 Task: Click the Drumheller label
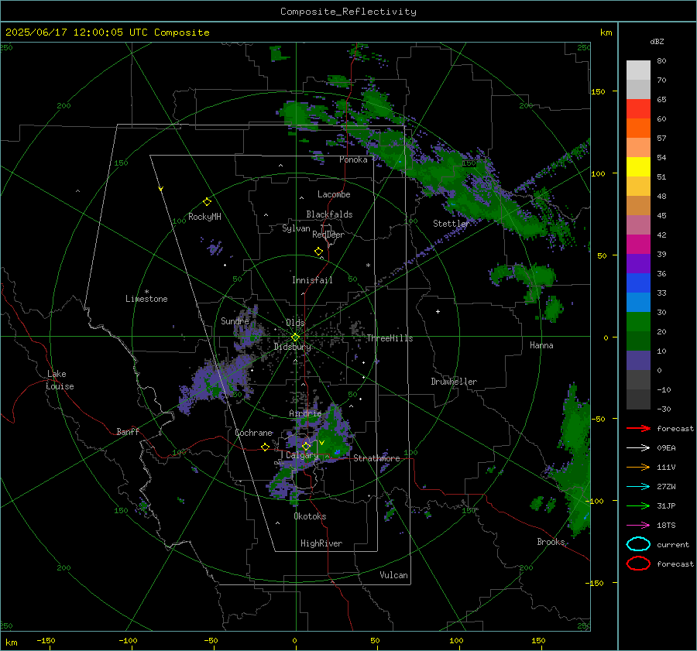pyautogui.click(x=454, y=382)
